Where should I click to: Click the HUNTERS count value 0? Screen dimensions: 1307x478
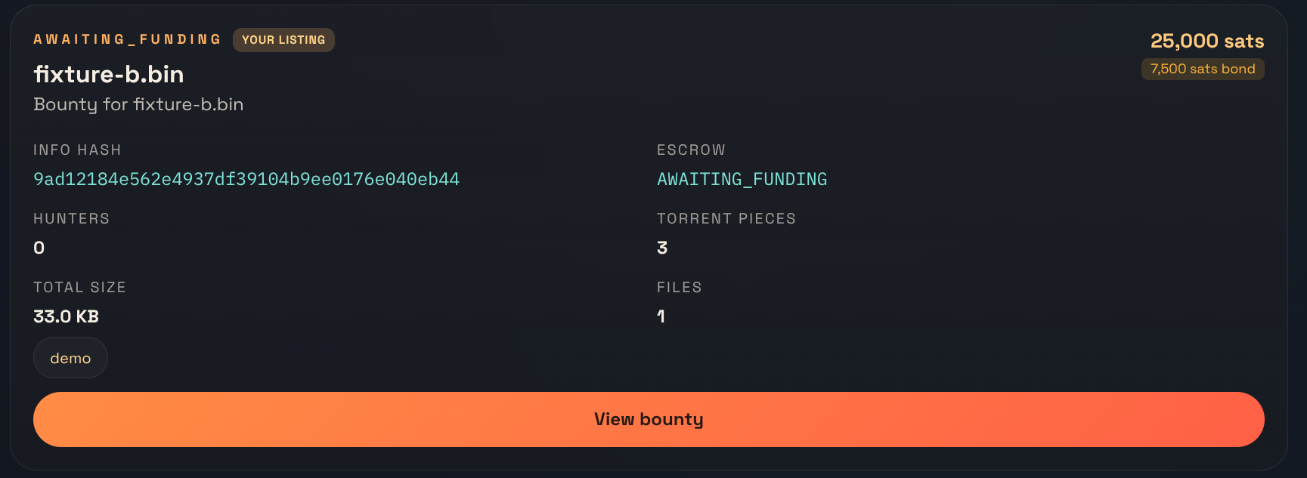coord(39,248)
